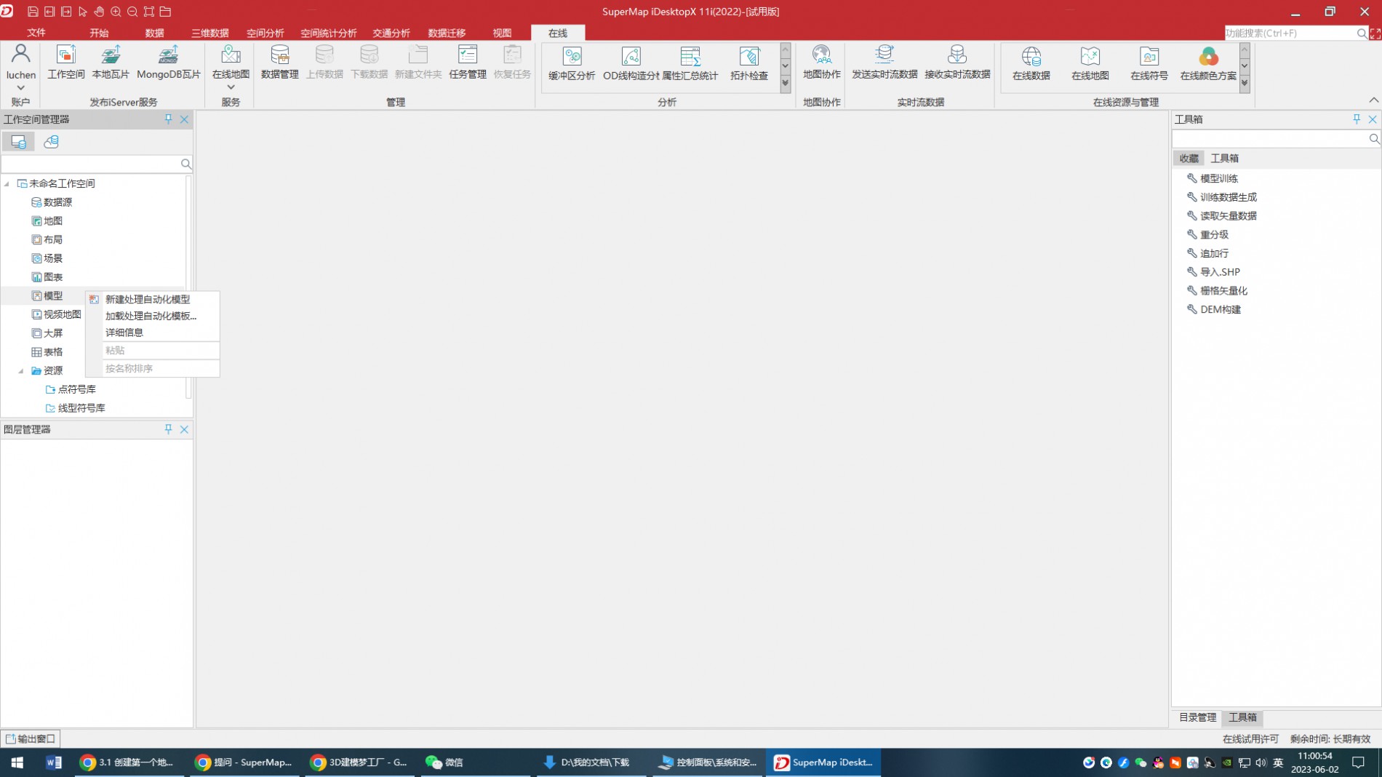Choose 详细信息 from the context menu
1382x777 pixels.
click(153, 332)
